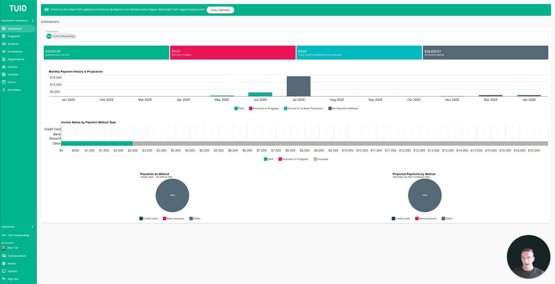Toggle the Overdue legend entry

click(320, 159)
